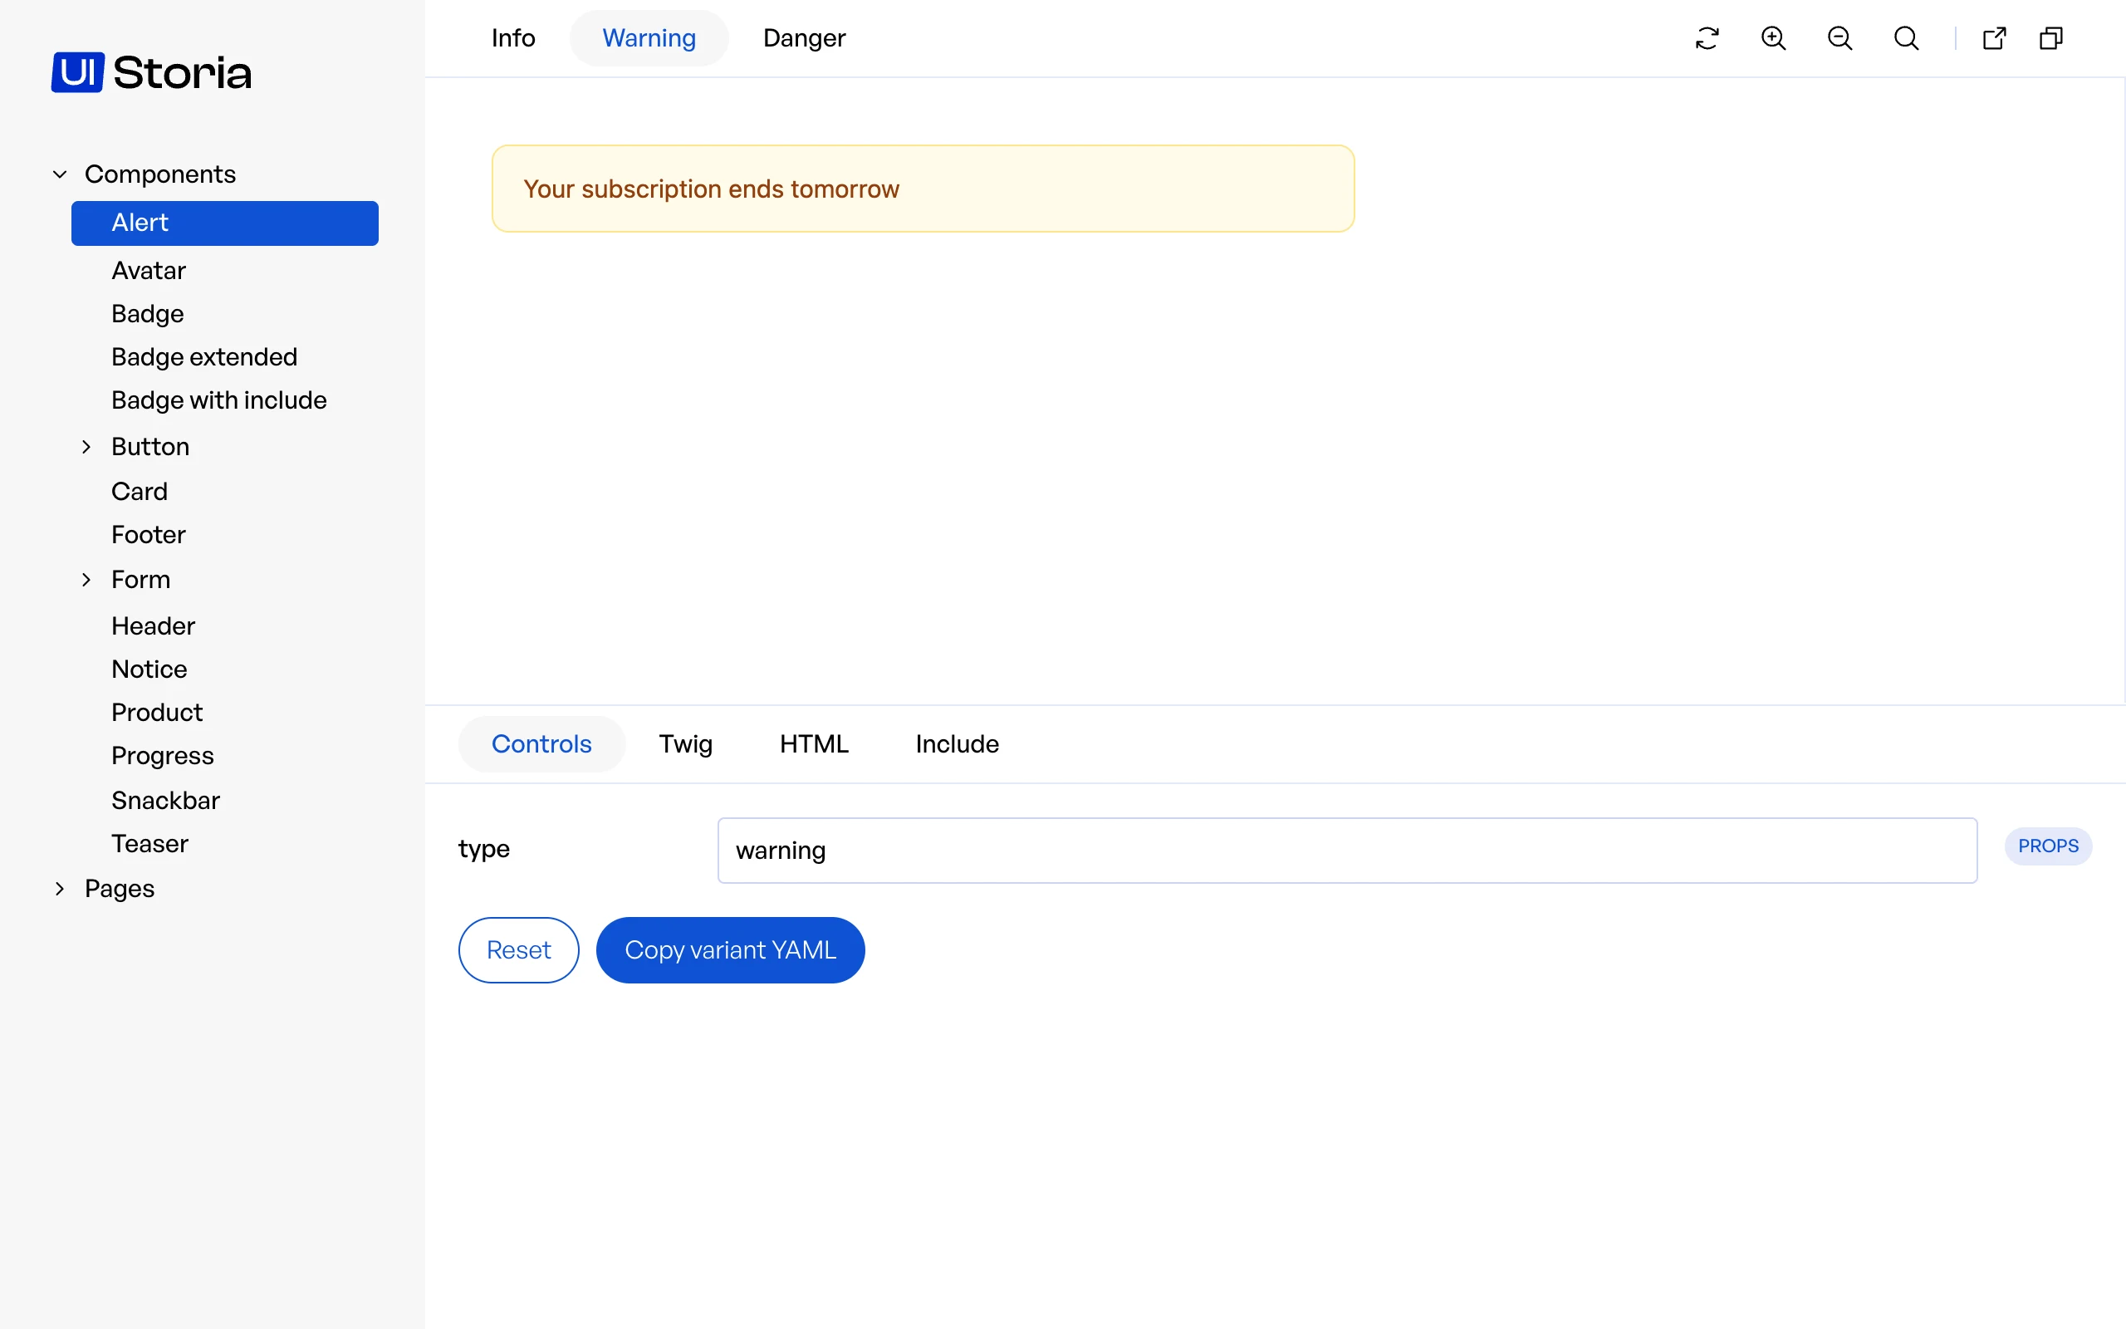Switch to the Danger variant tab
This screenshot has height=1329, width=2126.
(804, 38)
